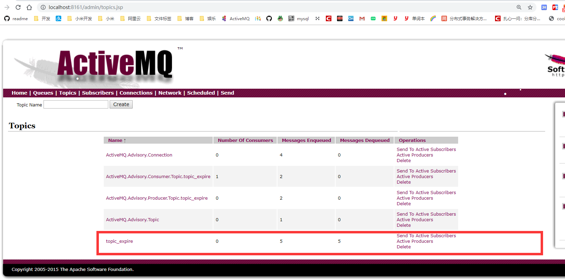565x280 pixels.
Task: Open the 单词本 bookmark
Action: 415,18
